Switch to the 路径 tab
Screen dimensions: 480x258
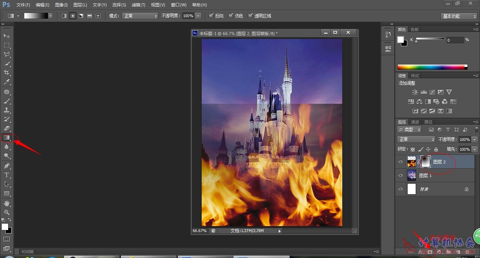[x=428, y=122]
